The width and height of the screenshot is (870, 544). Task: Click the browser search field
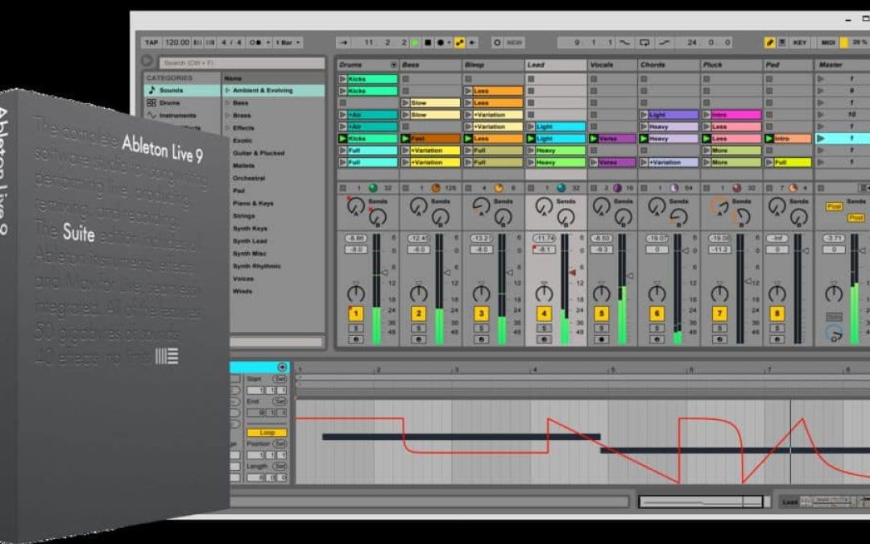click(242, 63)
